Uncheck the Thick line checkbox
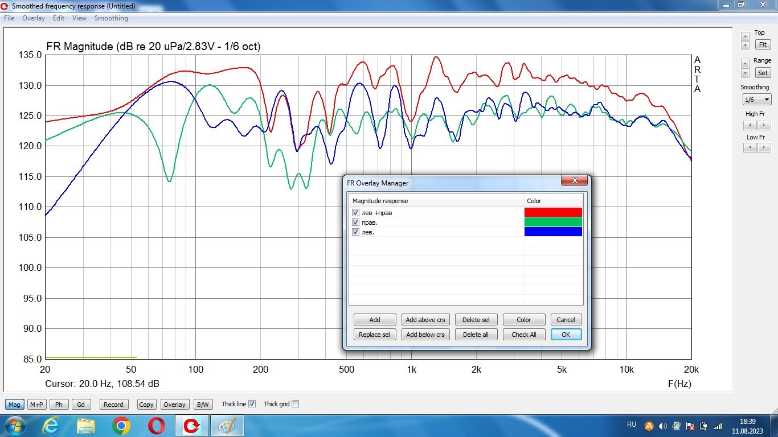 (252, 404)
